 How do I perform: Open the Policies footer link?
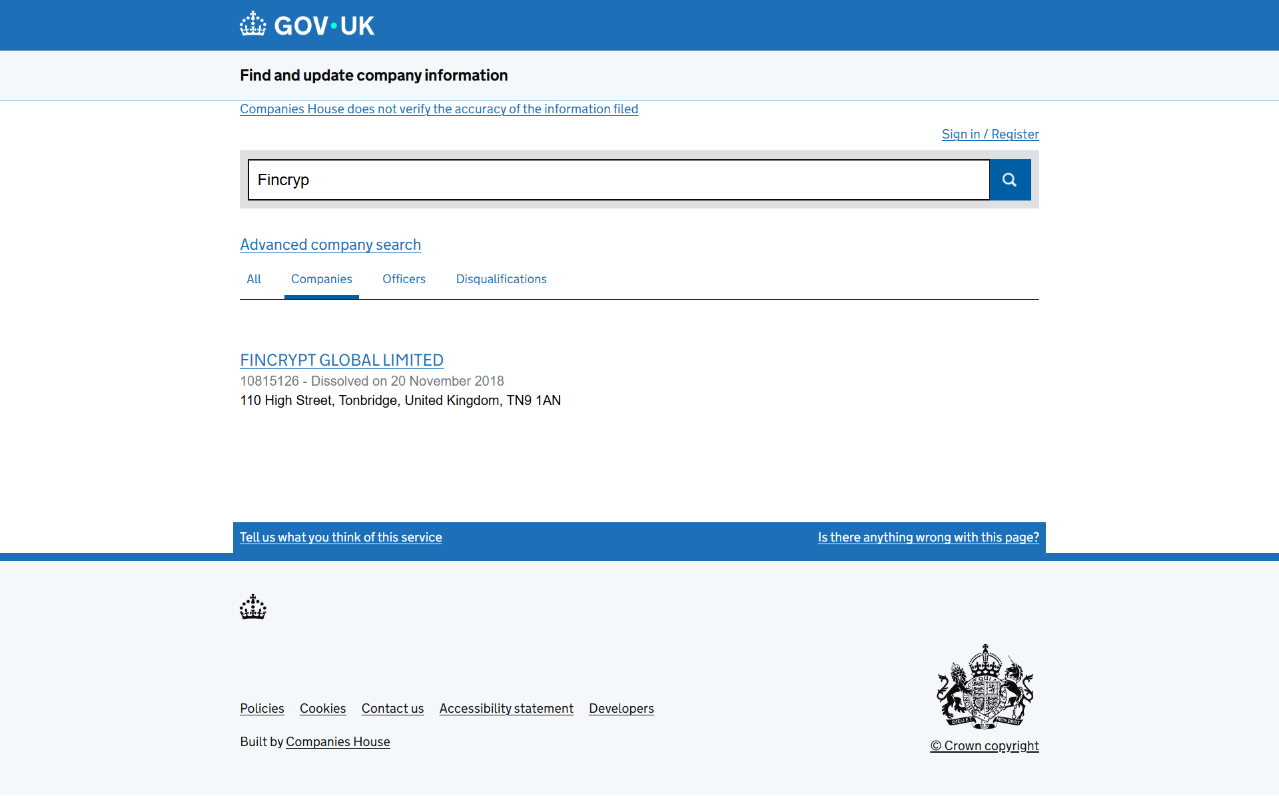click(x=262, y=708)
